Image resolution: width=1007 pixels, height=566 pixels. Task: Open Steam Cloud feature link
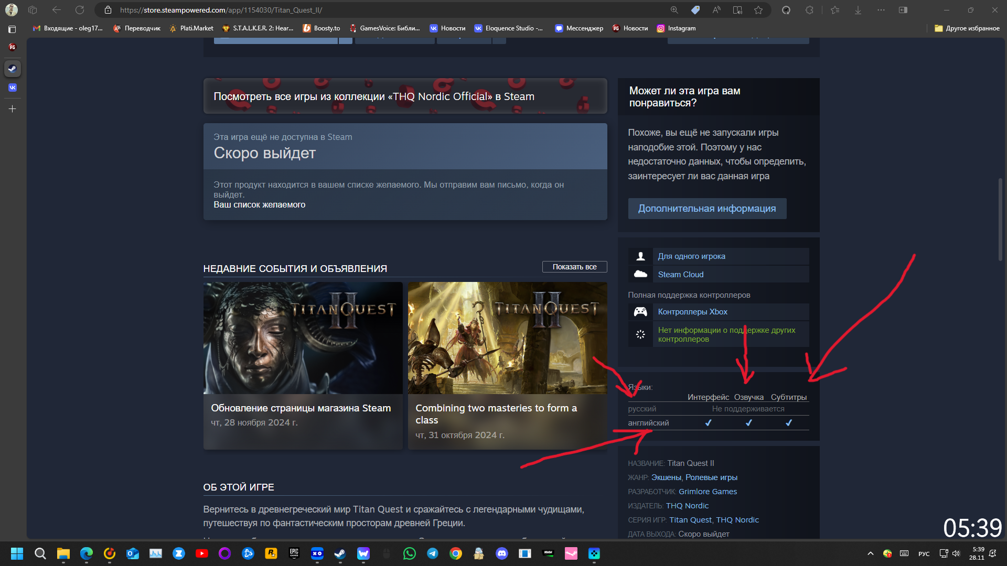681,275
